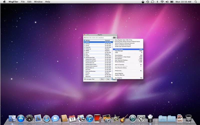
Task: Select the Follow up mailbox row
Action: point(98,49)
